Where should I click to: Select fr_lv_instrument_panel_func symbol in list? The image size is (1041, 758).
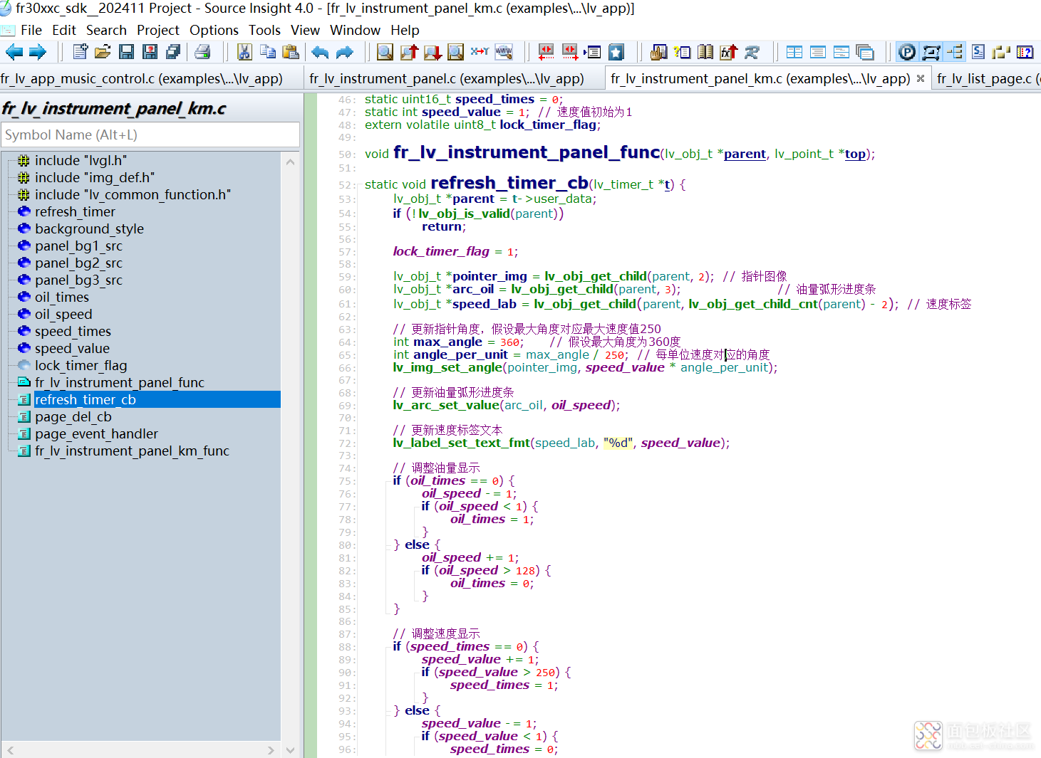(120, 382)
